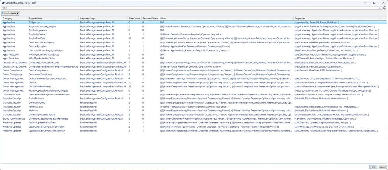Click the search magnifier icon in filter box
388x170 pixels.
point(380,8)
